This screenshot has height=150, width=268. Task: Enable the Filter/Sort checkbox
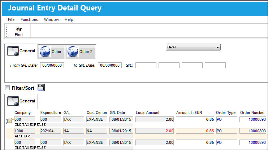7,88
